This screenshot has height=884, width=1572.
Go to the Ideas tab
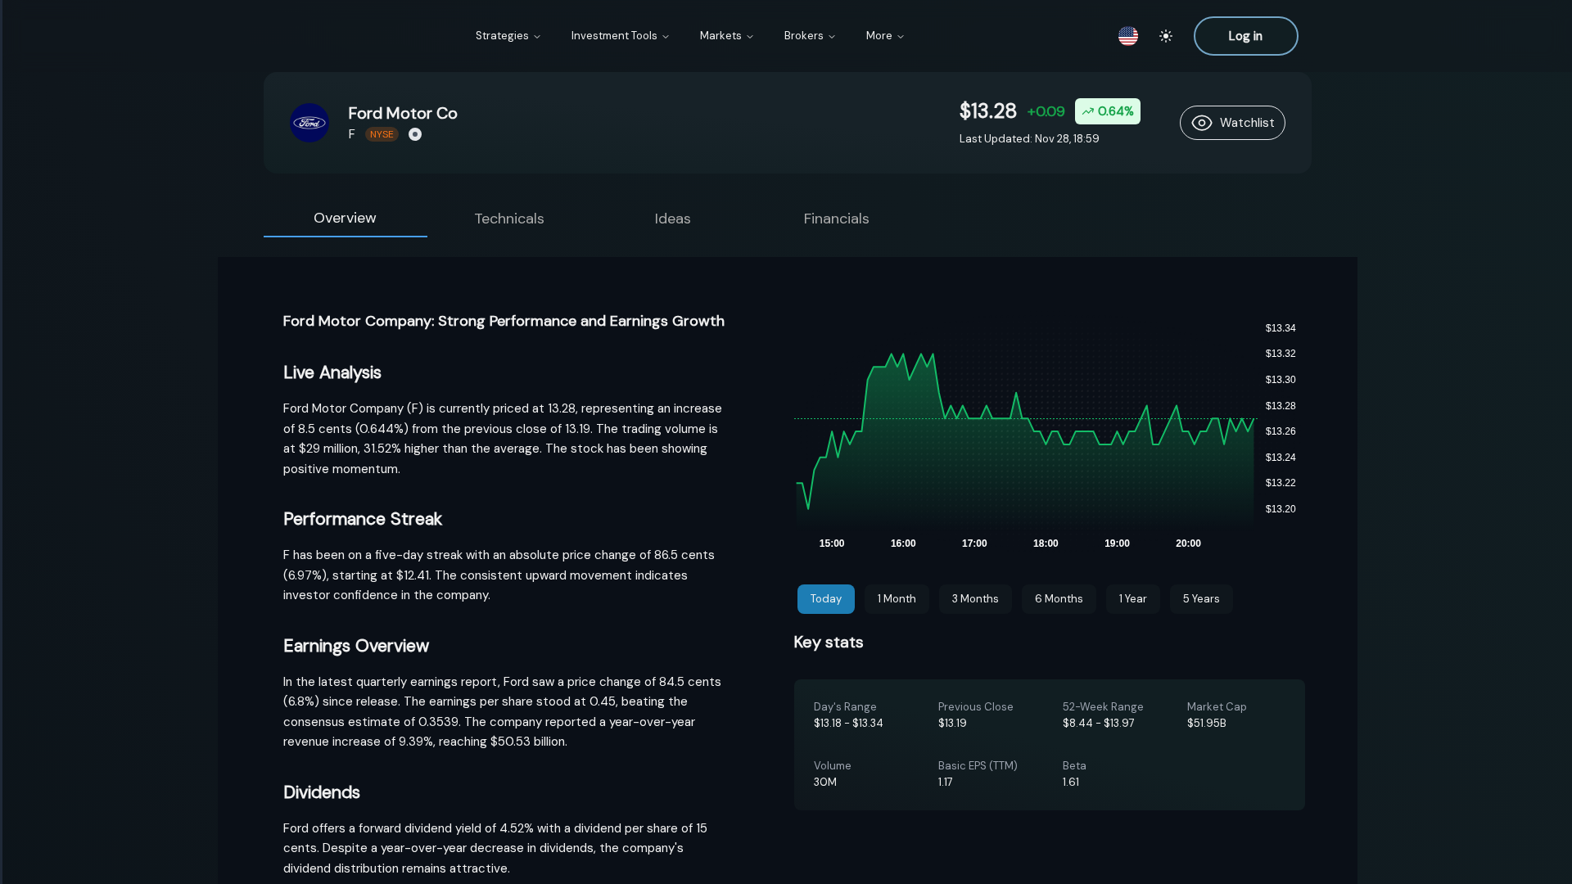click(672, 219)
